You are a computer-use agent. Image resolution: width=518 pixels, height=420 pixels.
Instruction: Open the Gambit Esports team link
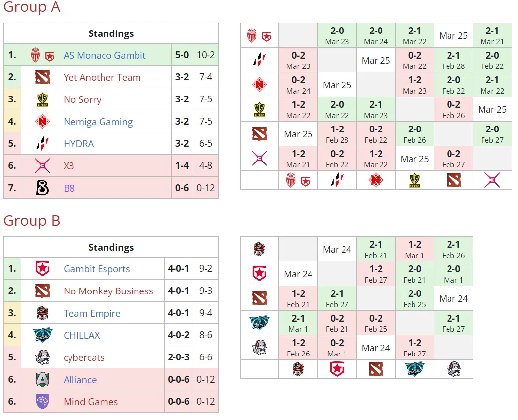(x=97, y=269)
